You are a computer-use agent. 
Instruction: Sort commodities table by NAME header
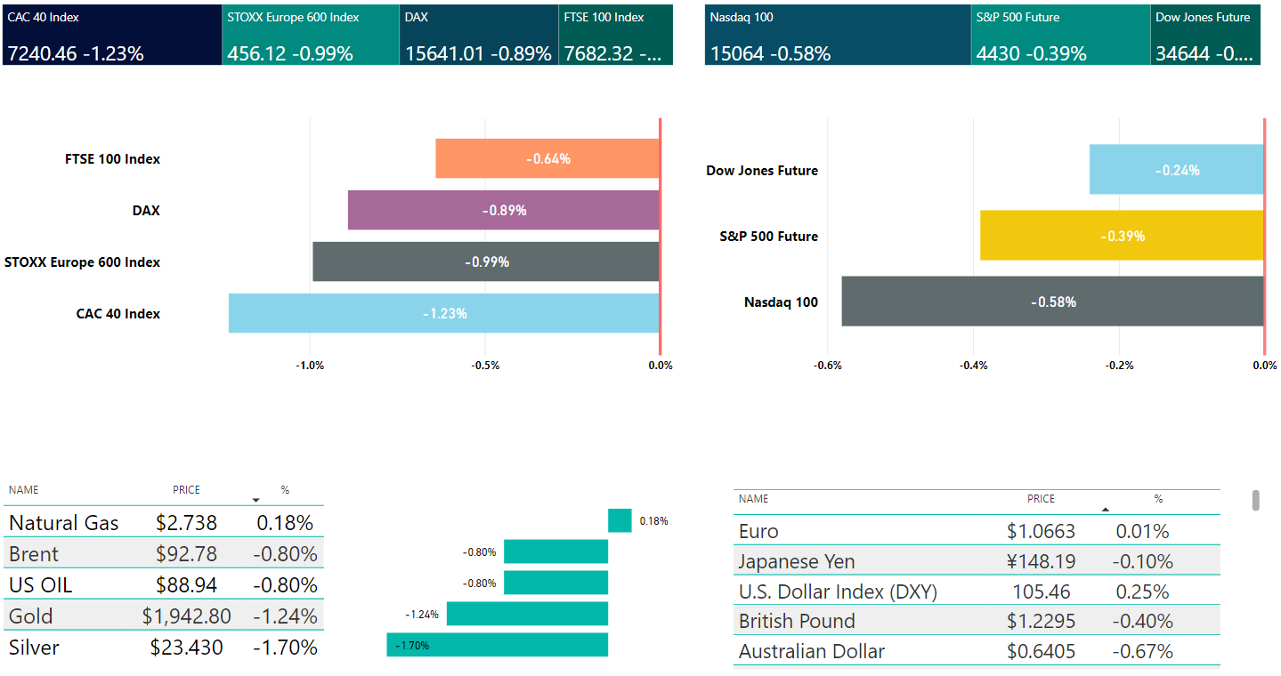coord(23,490)
